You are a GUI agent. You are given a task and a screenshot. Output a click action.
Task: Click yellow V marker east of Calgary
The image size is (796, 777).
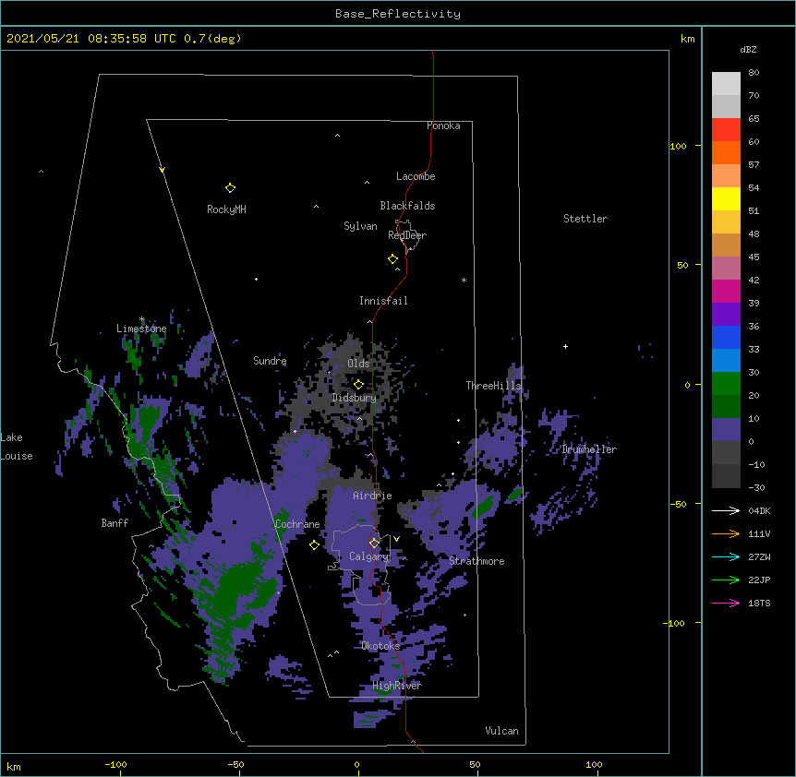tap(396, 539)
